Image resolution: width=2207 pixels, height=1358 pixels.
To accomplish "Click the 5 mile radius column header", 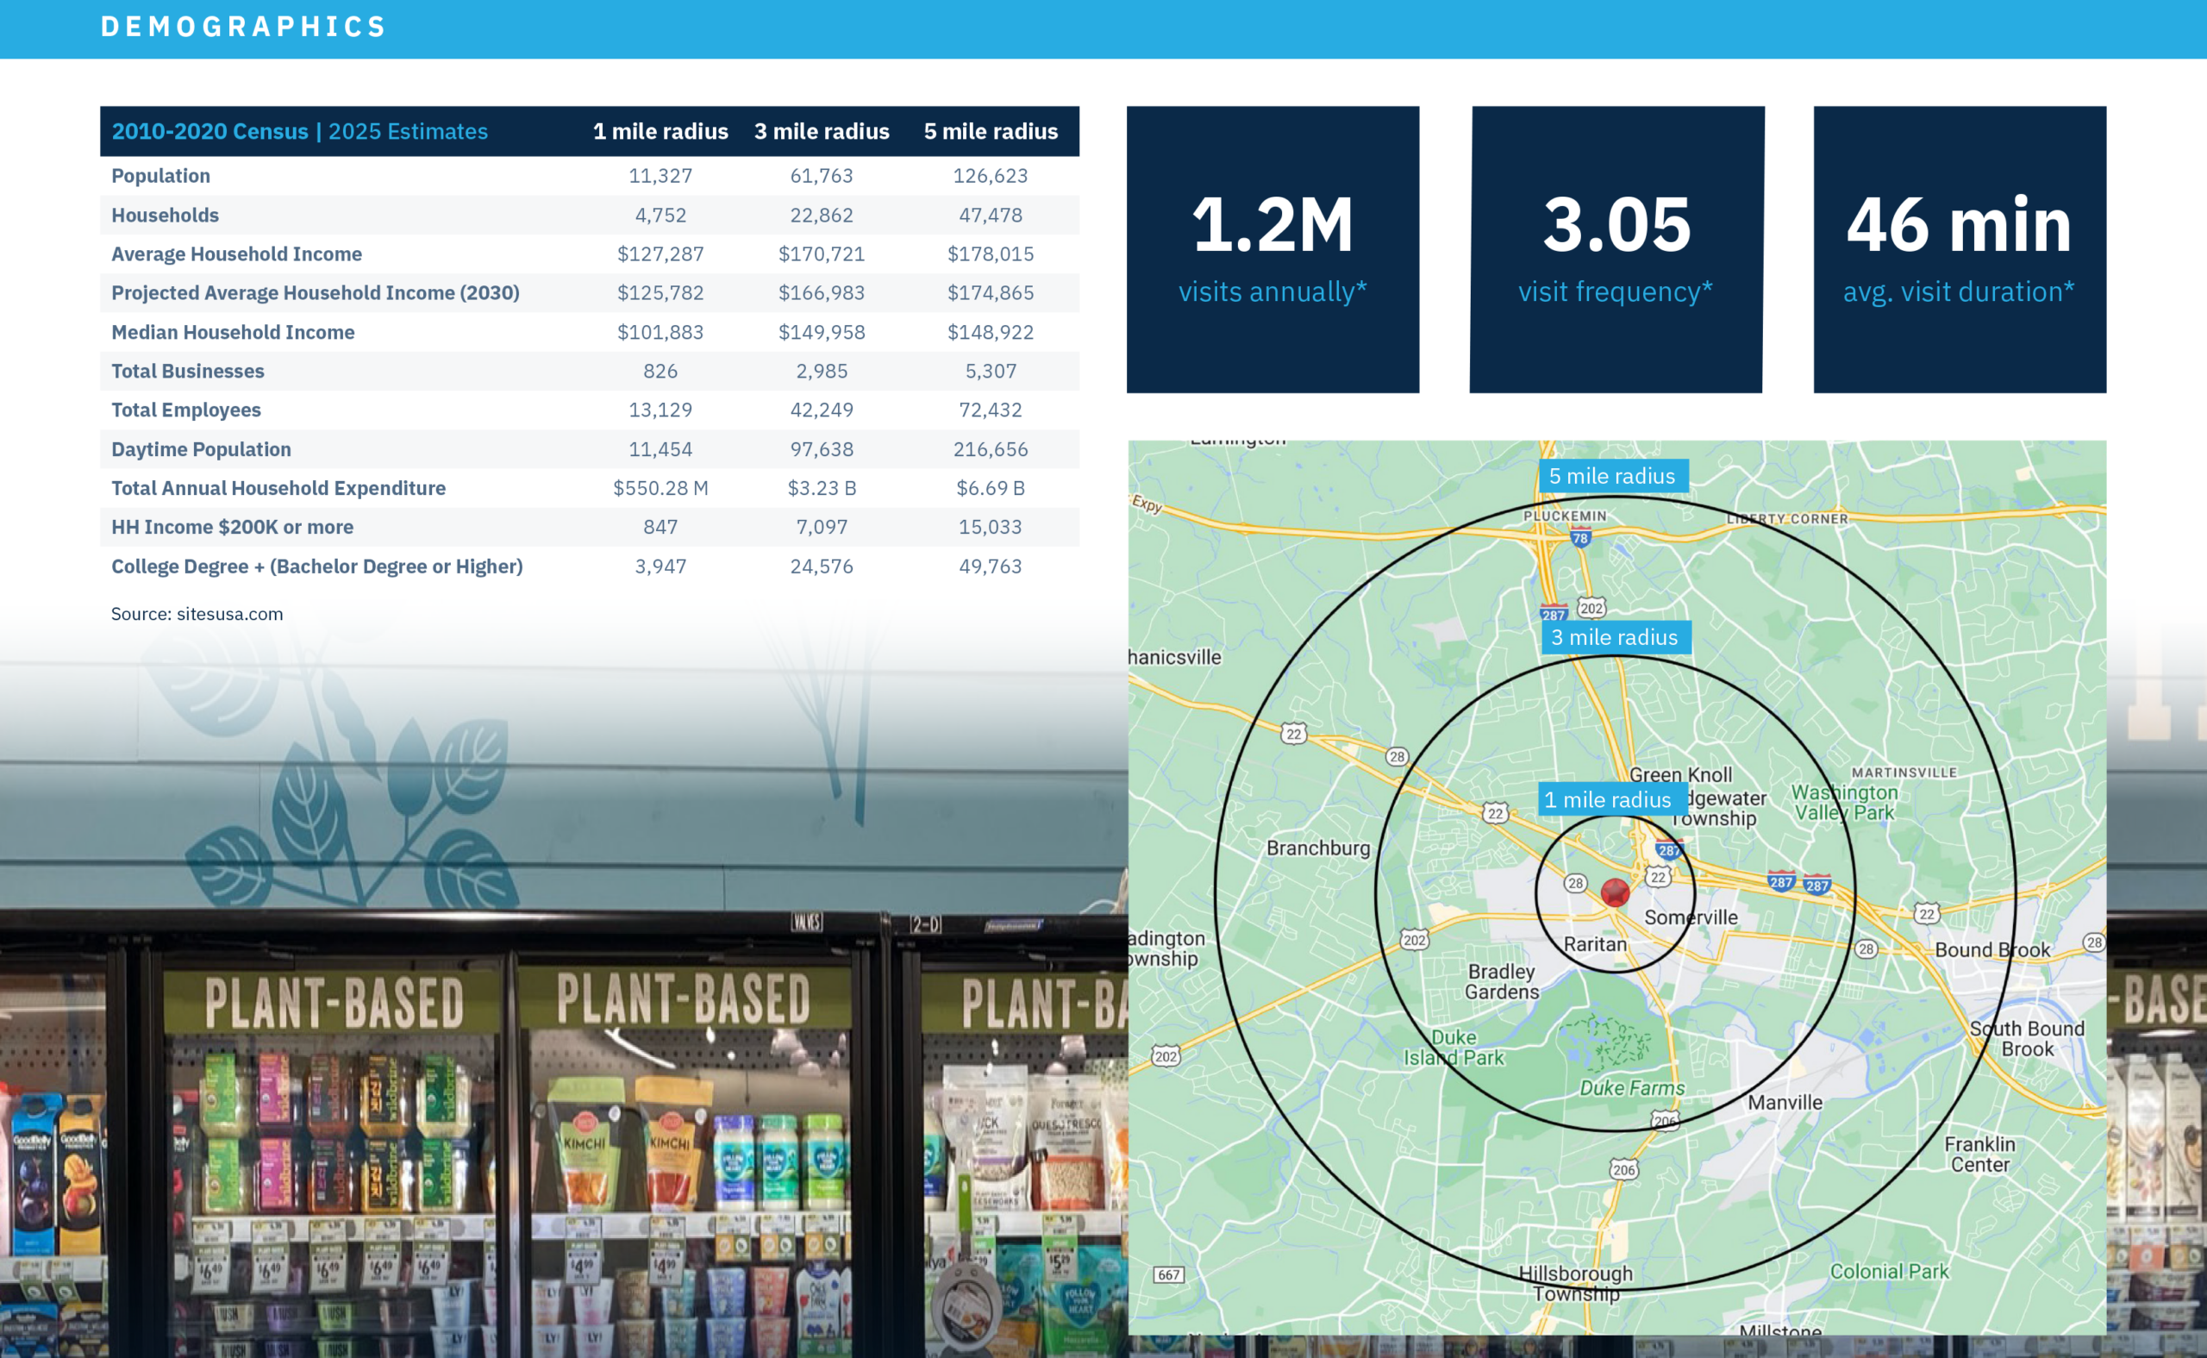I will tap(991, 131).
